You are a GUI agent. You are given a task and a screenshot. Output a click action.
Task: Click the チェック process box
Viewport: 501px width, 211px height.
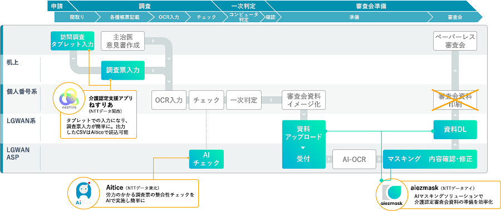point(207,100)
